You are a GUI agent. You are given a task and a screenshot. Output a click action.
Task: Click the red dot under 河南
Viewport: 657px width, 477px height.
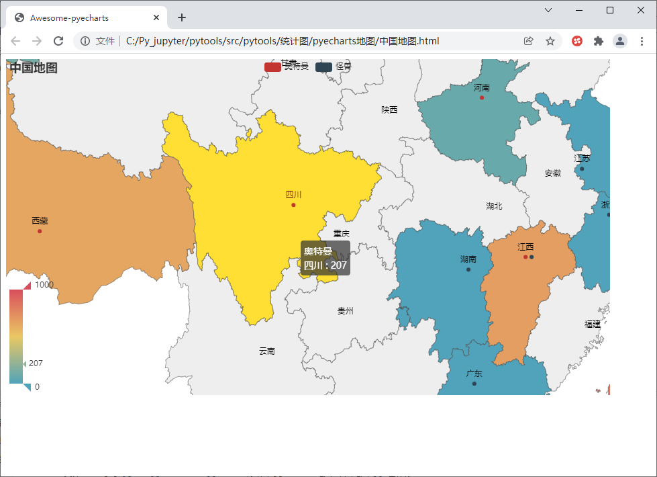482,97
